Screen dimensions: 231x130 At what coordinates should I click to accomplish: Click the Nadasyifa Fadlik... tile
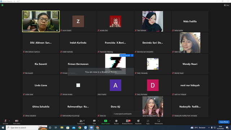[190, 107]
